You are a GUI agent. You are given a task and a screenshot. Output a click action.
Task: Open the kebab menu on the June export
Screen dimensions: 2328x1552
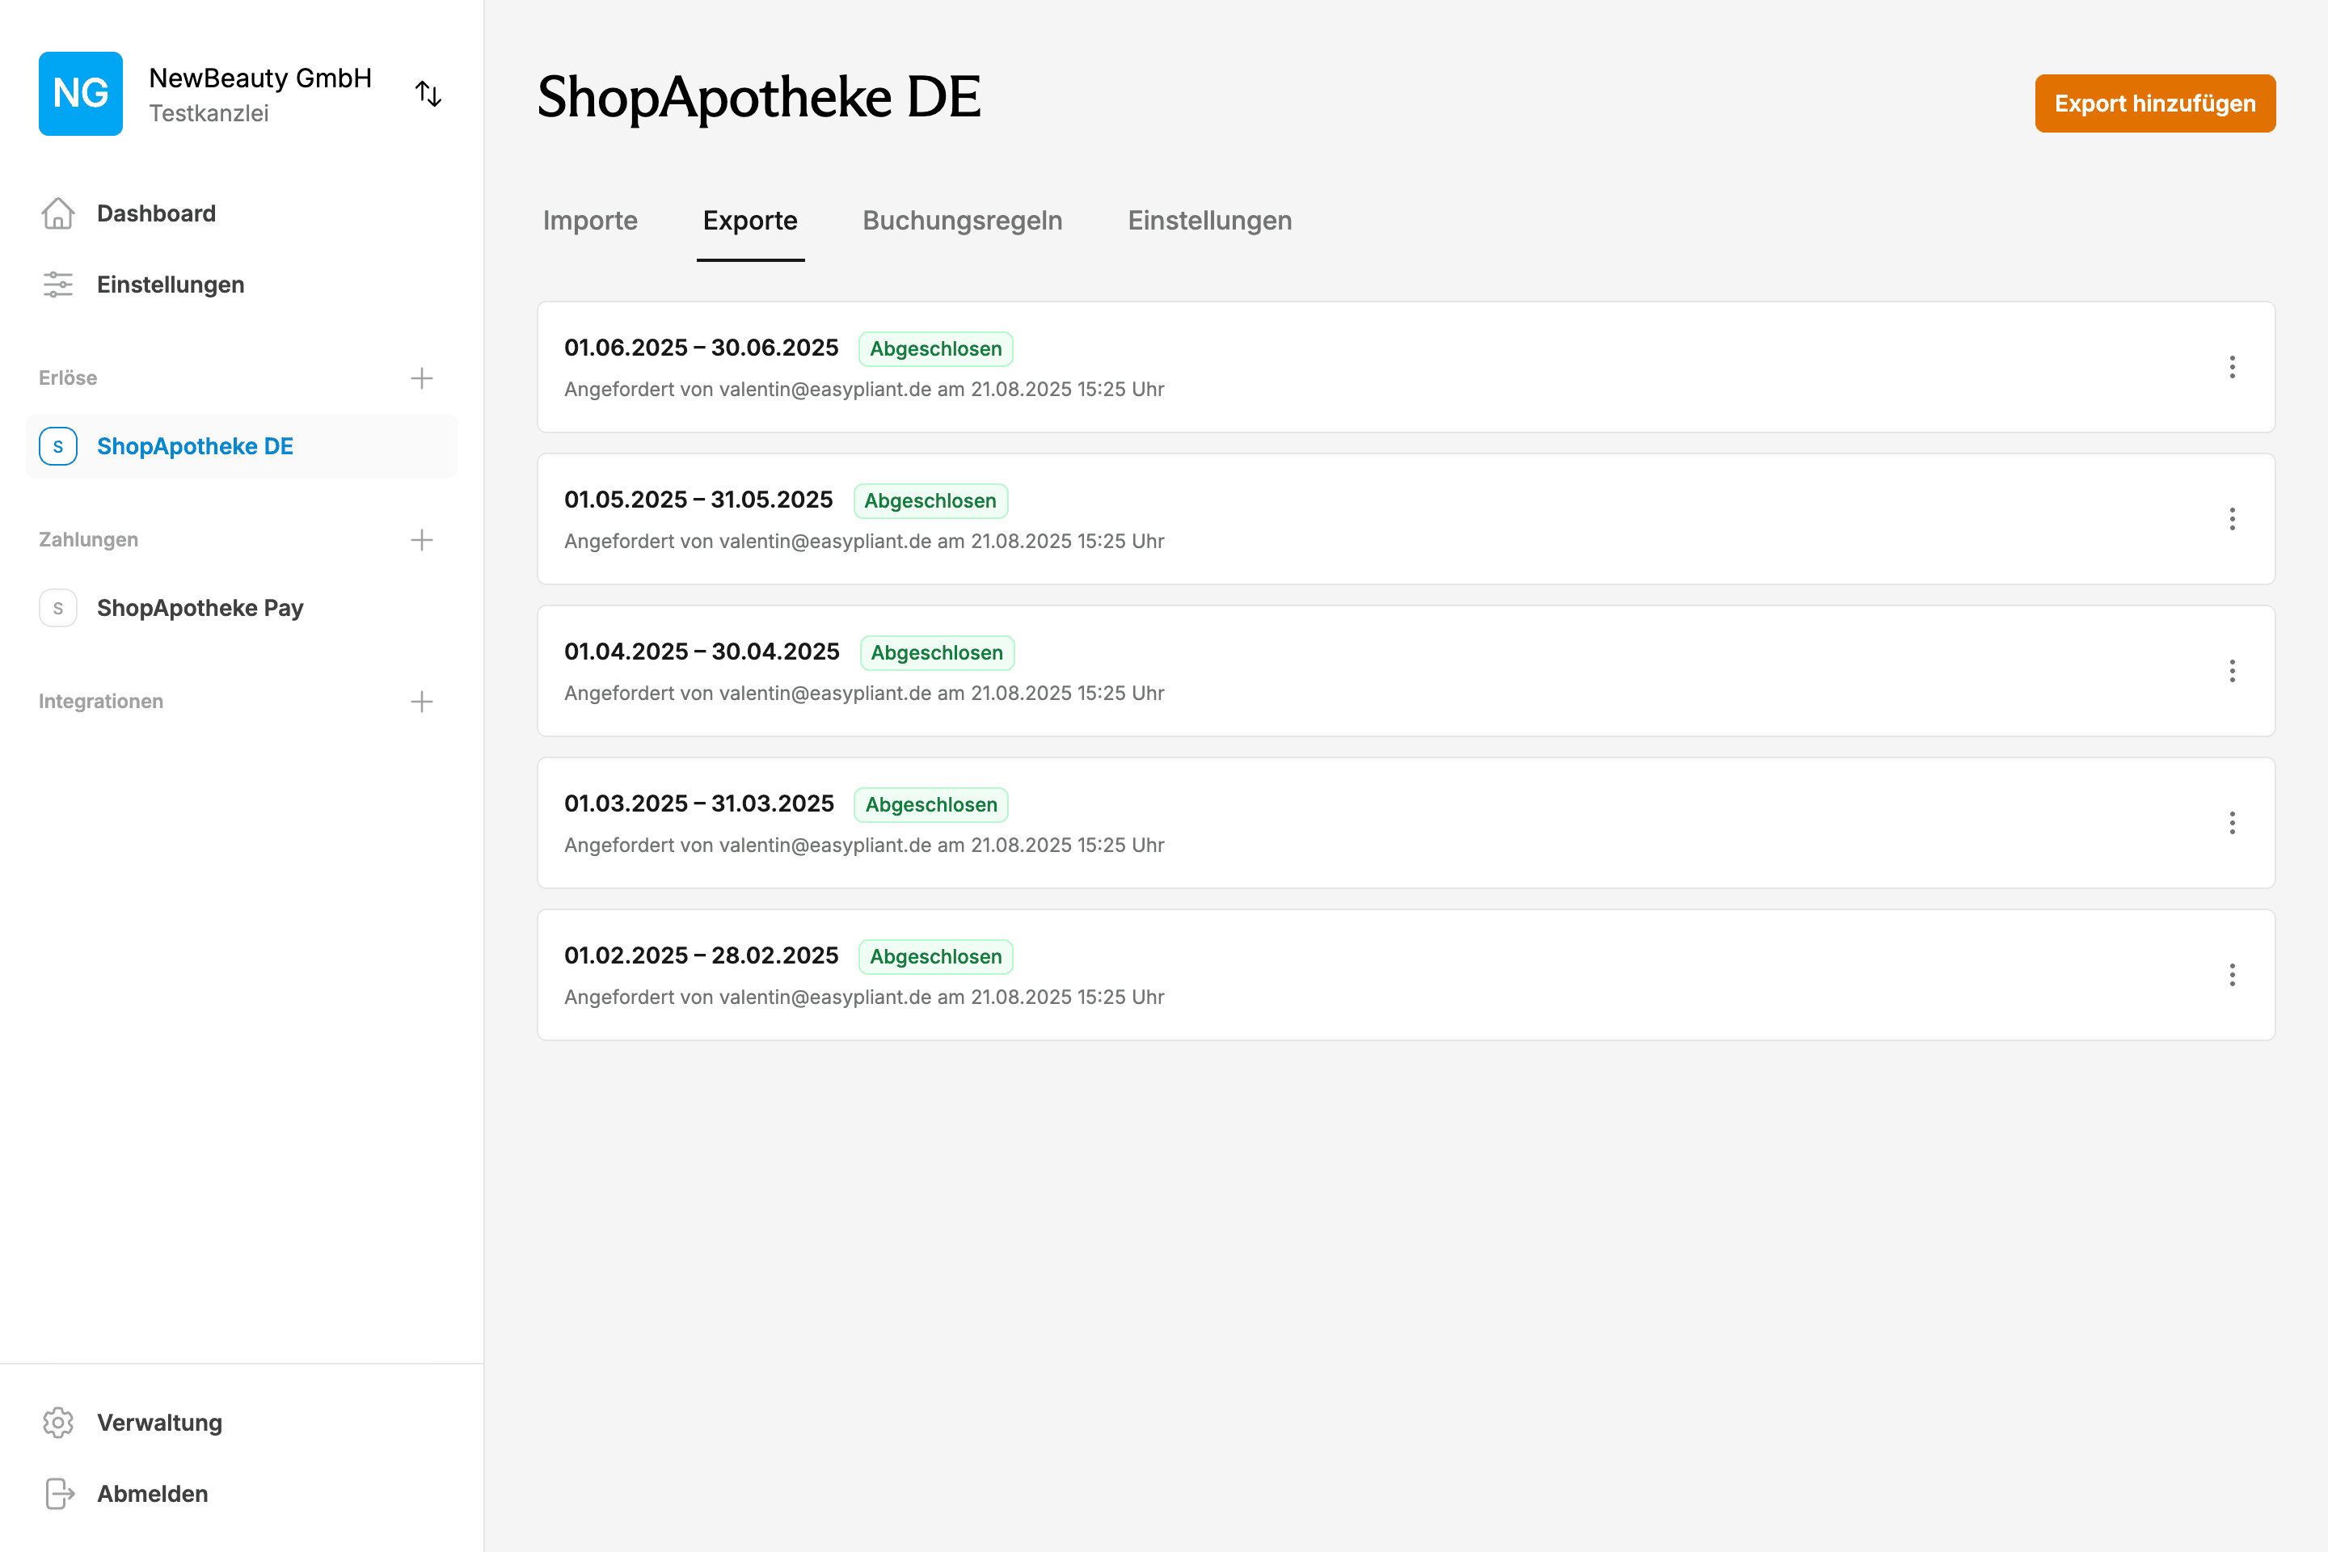click(2233, 367)
